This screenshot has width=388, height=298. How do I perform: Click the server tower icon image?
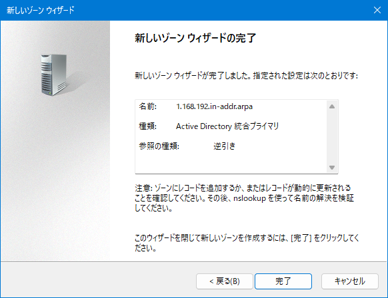(54, 74)
